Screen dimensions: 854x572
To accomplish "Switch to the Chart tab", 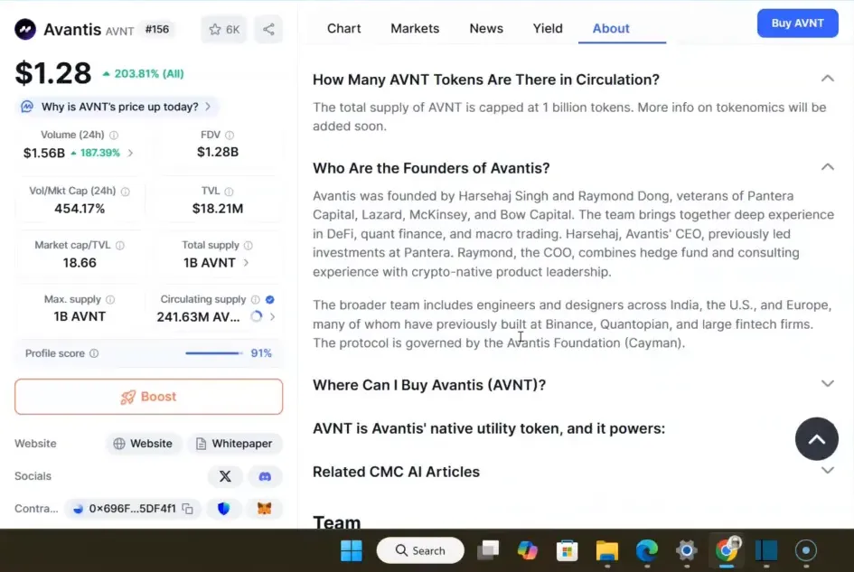I will click(343, 28).
